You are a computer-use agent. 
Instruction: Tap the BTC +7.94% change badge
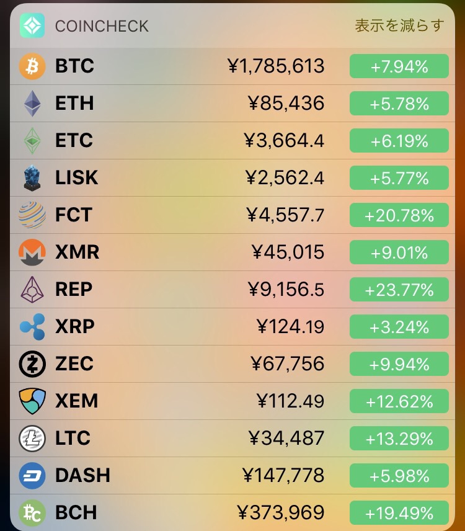point(399,66)
